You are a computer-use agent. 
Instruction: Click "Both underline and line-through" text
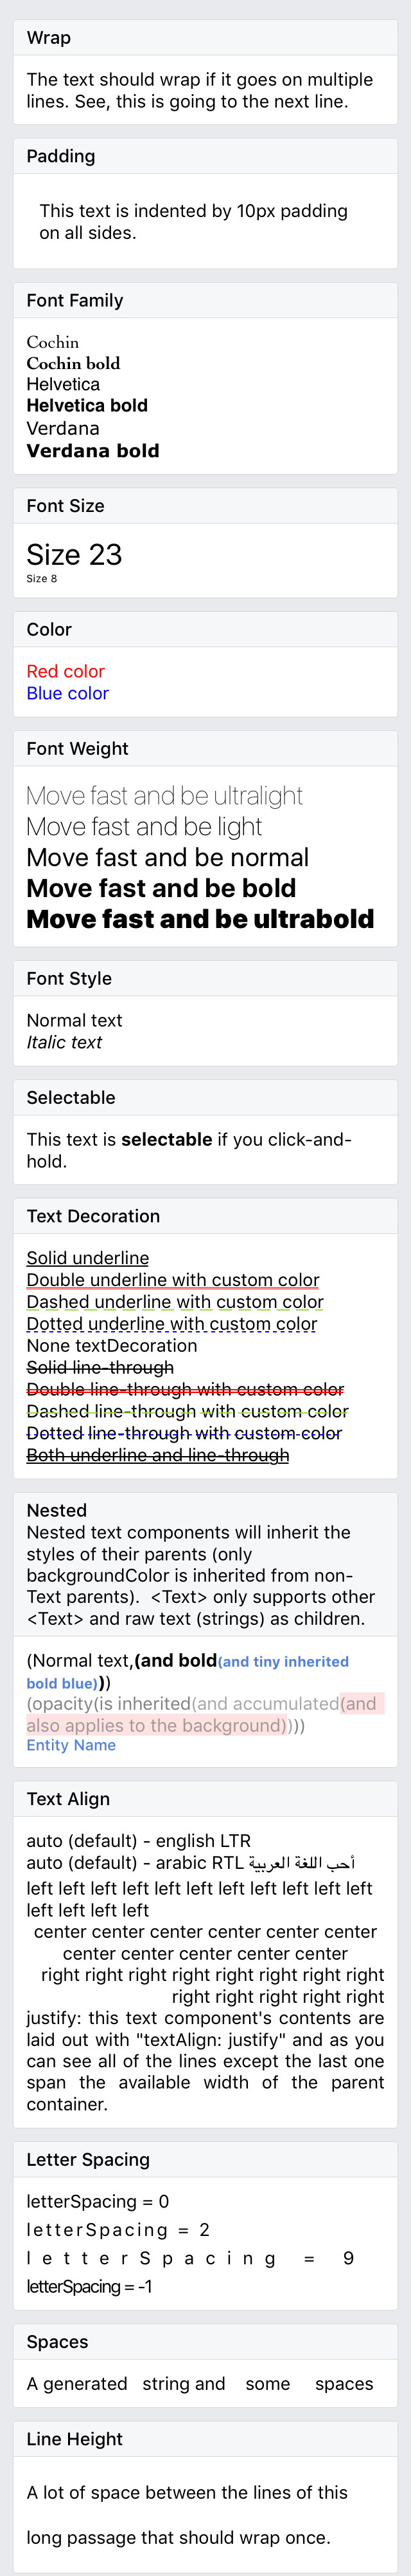[x=157, y=1455]
